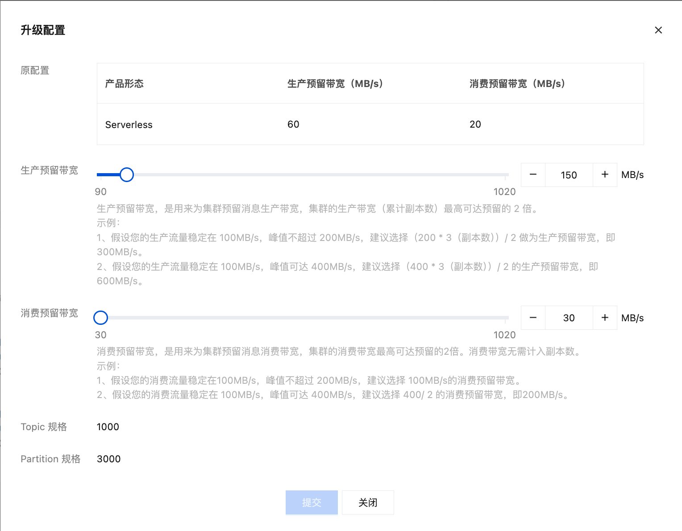682x531 pixels.
Task: Click the 关闭 button
Action: [x=368, y=502]
